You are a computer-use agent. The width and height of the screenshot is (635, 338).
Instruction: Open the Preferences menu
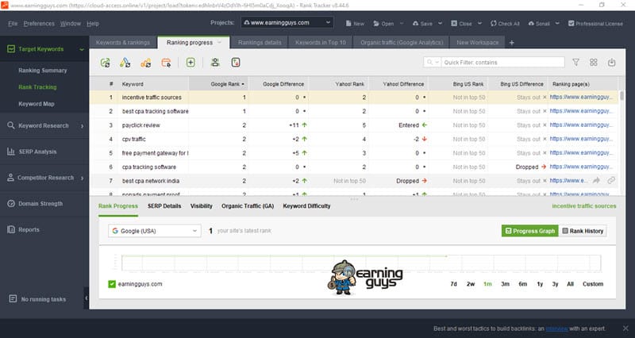pyautogui.click(x=39, y=24)
